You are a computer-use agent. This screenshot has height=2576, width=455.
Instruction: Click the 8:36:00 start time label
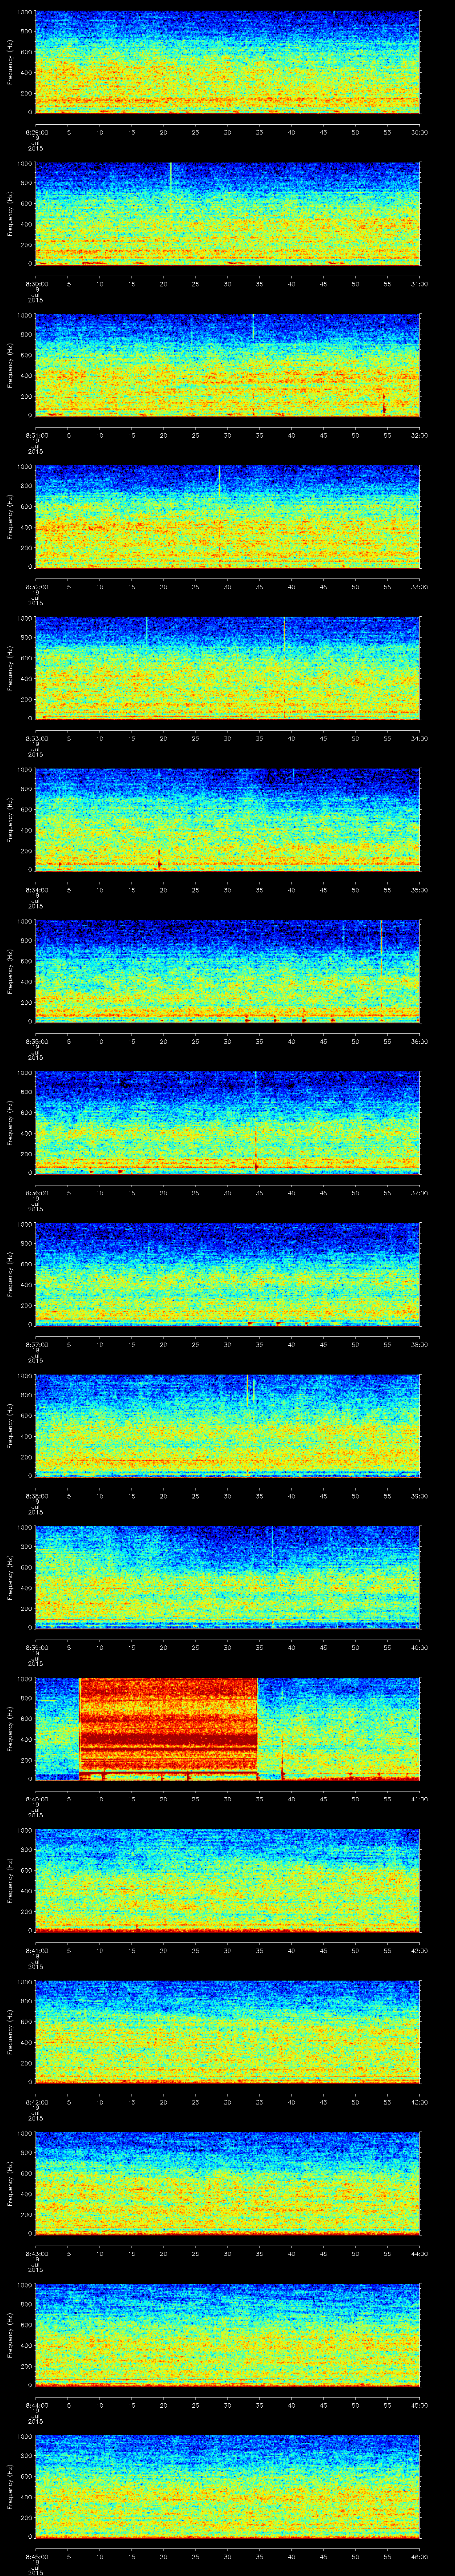(x=36, y=1192)
